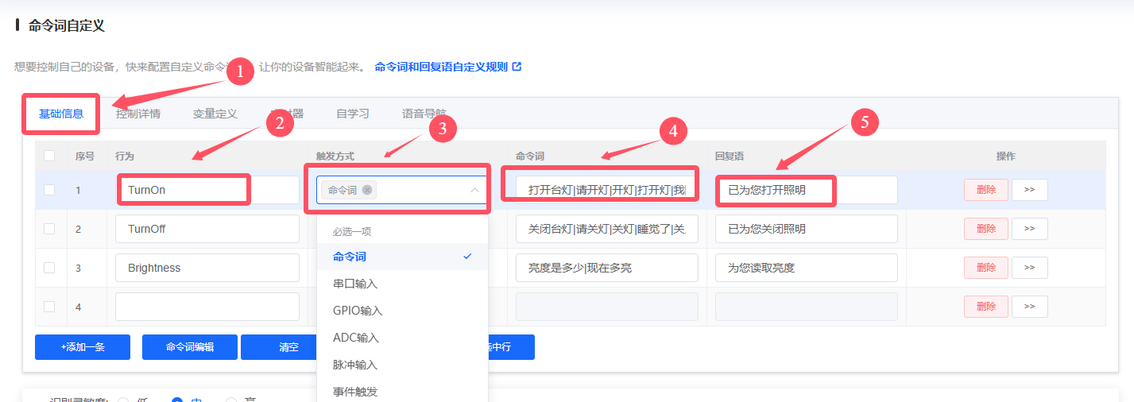The width and height of the screenshot is (1134, 402).
Task: Tick the select-all checkbox in table header
Action: (49, 156)
